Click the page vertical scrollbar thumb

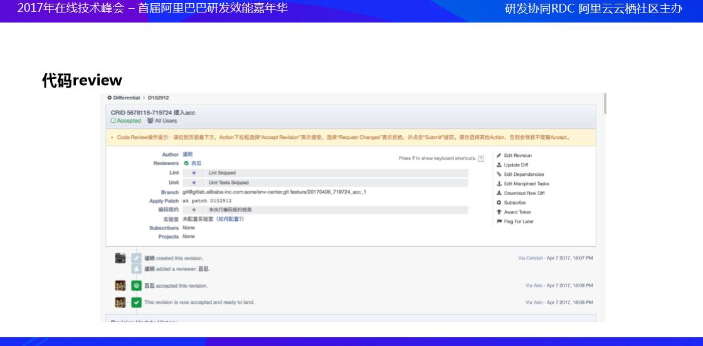tap(605, 103)
